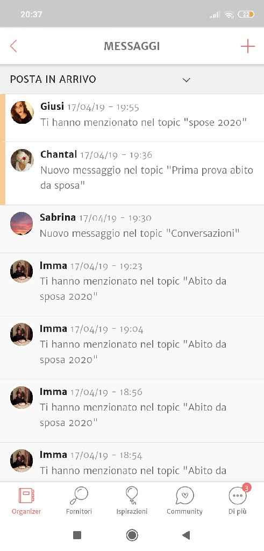Tap the Android home circle button
Screen dimensions: 264x551
click(x=132, y=535)
